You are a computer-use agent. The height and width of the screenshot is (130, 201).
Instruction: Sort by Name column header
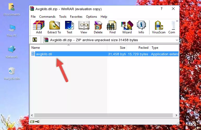coord(68,48)
